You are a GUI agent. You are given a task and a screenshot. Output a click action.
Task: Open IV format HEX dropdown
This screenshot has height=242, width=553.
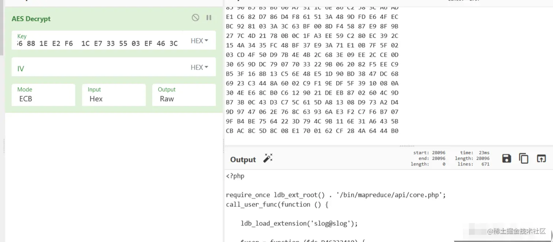[x=199, y=67]
